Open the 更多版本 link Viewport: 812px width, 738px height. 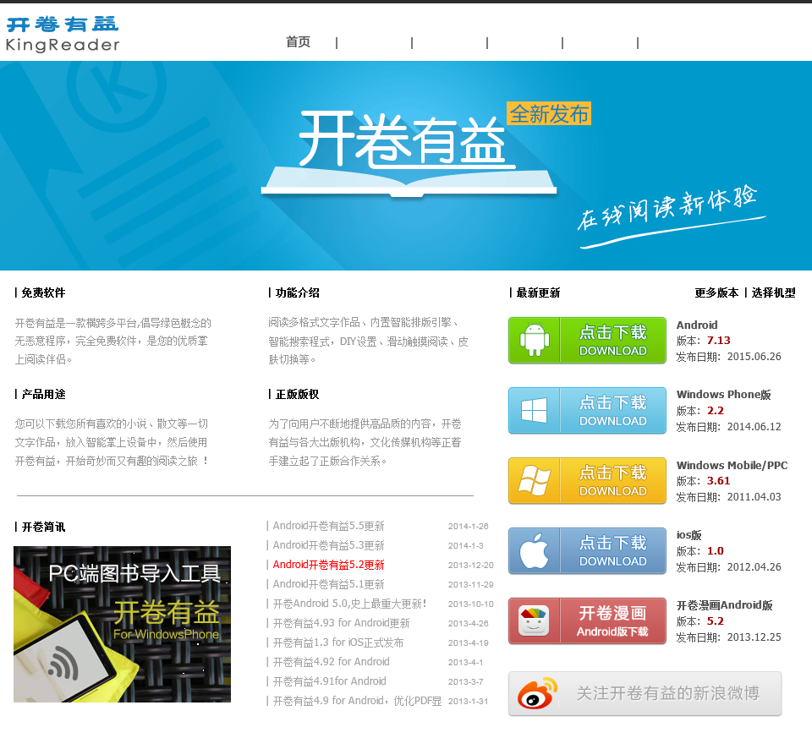pos(716,293)
